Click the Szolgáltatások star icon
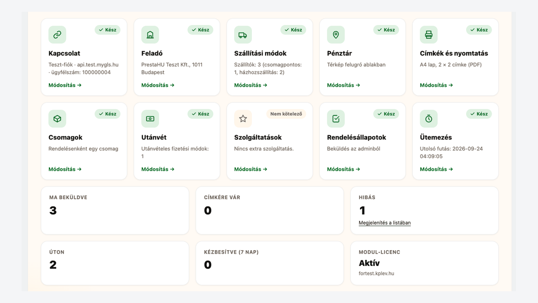538x303 pixels. [243, 118]
